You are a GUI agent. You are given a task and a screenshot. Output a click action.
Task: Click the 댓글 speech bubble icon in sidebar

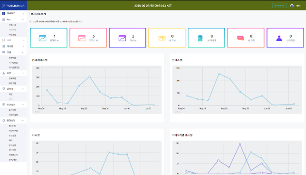click(x=3, y=52)
